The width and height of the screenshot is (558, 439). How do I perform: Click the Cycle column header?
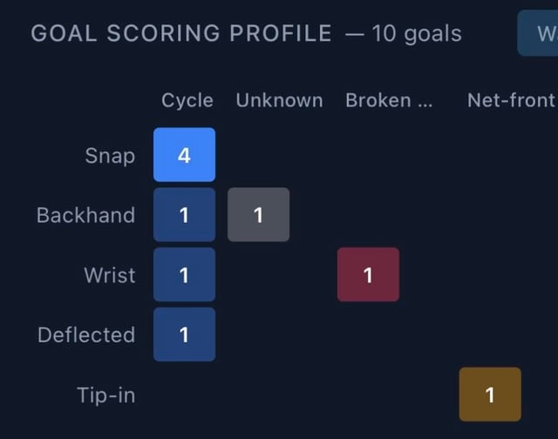pos(187,100)
